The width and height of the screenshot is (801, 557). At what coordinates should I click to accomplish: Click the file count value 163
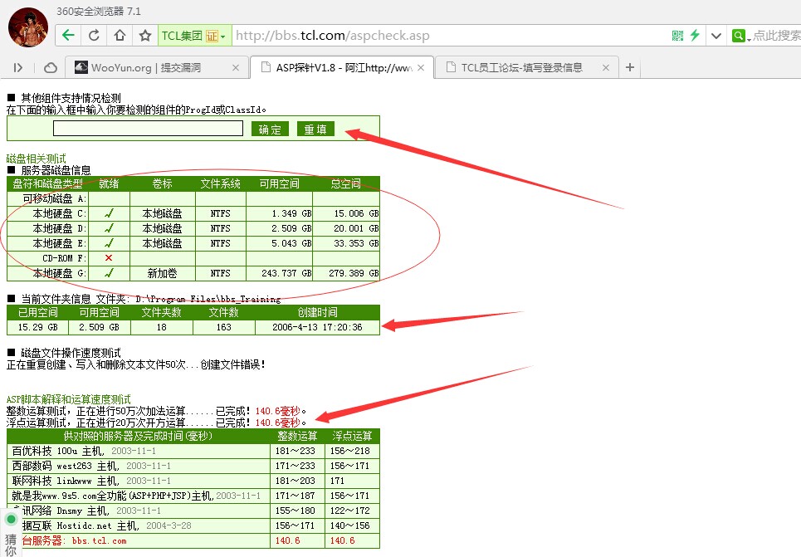pos(224,327)
